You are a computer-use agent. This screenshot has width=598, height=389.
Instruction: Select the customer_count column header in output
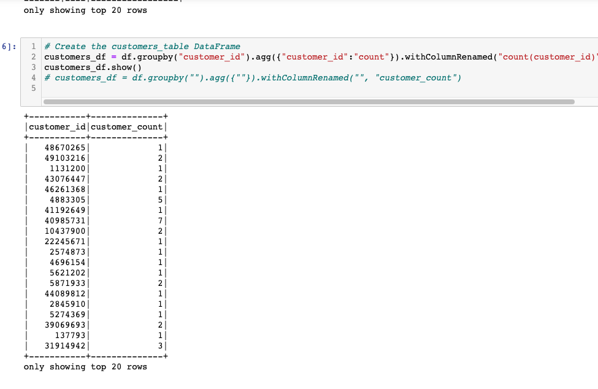point(126,126)
